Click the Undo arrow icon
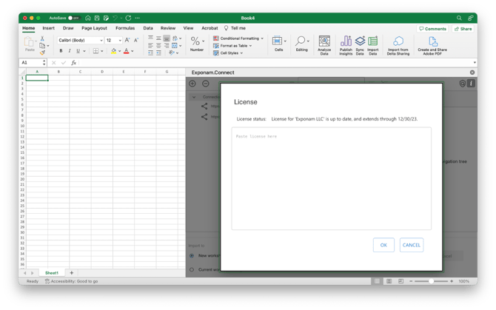 115,18
